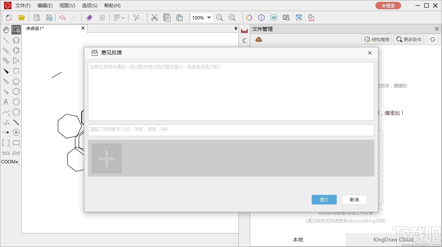Select the Text tool
The width and height of the screenshot is (442, 247).
(x=6, y=102)
